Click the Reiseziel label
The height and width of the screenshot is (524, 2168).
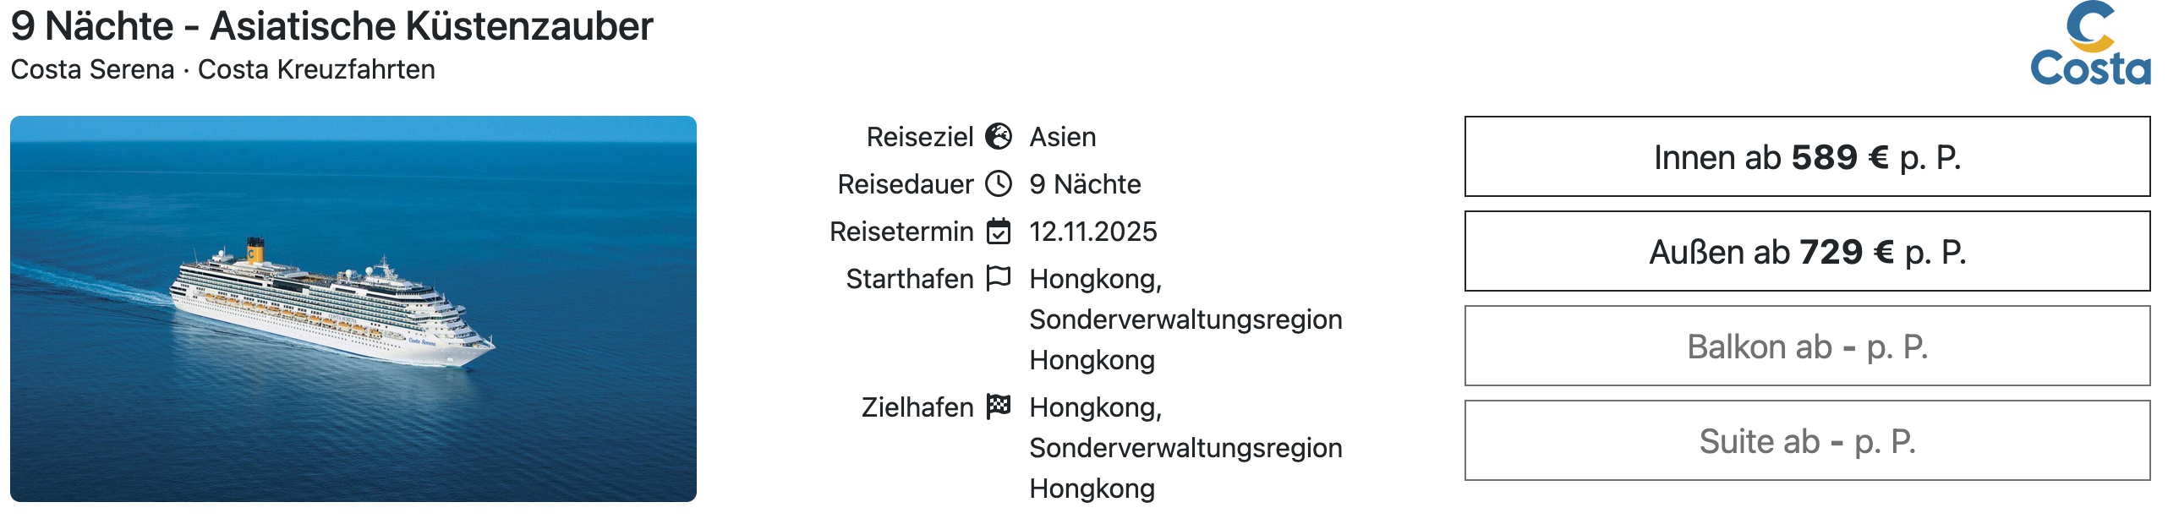tap(920, 137)
